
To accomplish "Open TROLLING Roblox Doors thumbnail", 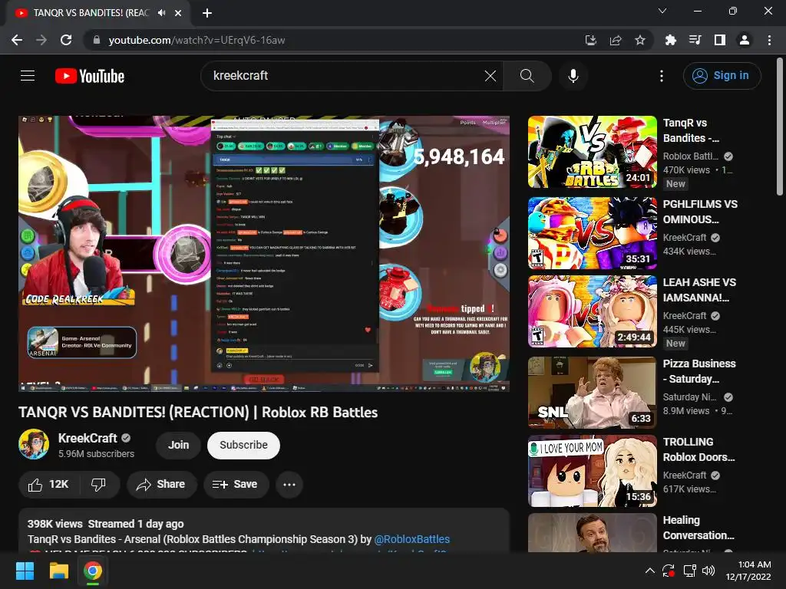I will (x=592, y=471).
